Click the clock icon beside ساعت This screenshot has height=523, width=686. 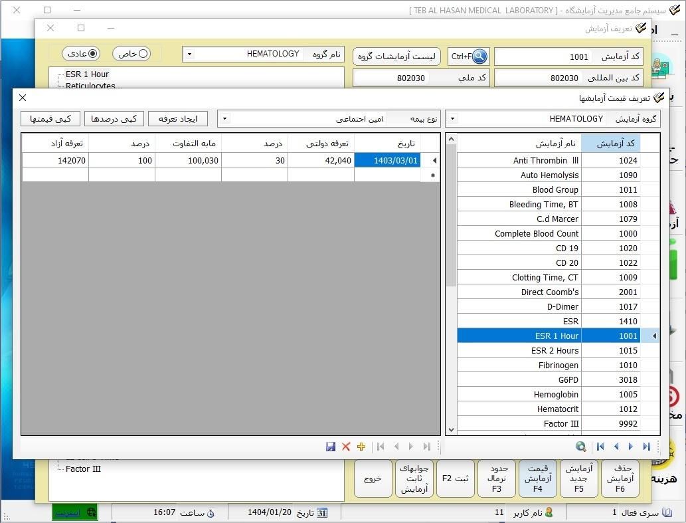pyautogui.click(x=211, y=513)
